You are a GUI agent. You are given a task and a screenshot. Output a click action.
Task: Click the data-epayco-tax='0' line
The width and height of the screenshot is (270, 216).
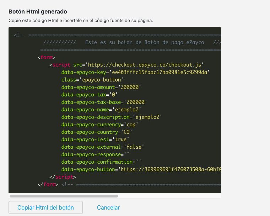click(90, 95)
